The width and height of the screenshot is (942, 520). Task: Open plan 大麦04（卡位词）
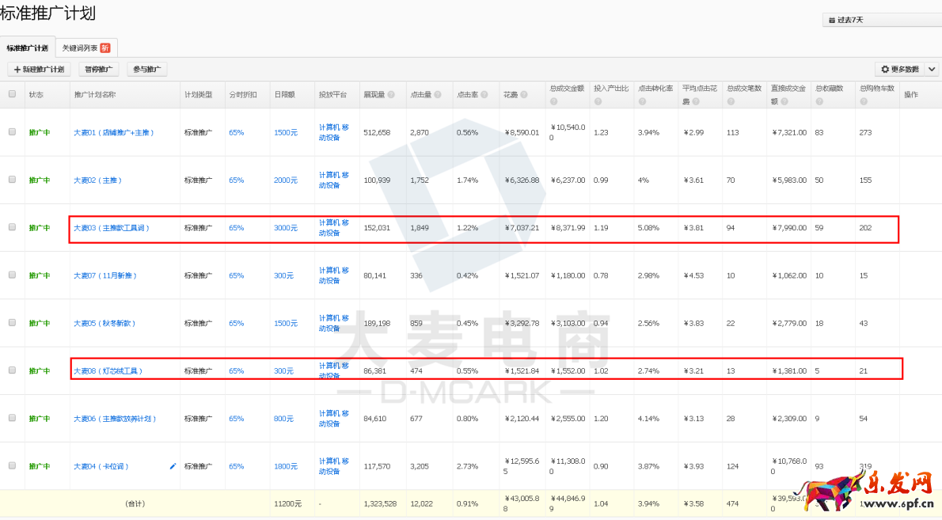click(101, 466)
